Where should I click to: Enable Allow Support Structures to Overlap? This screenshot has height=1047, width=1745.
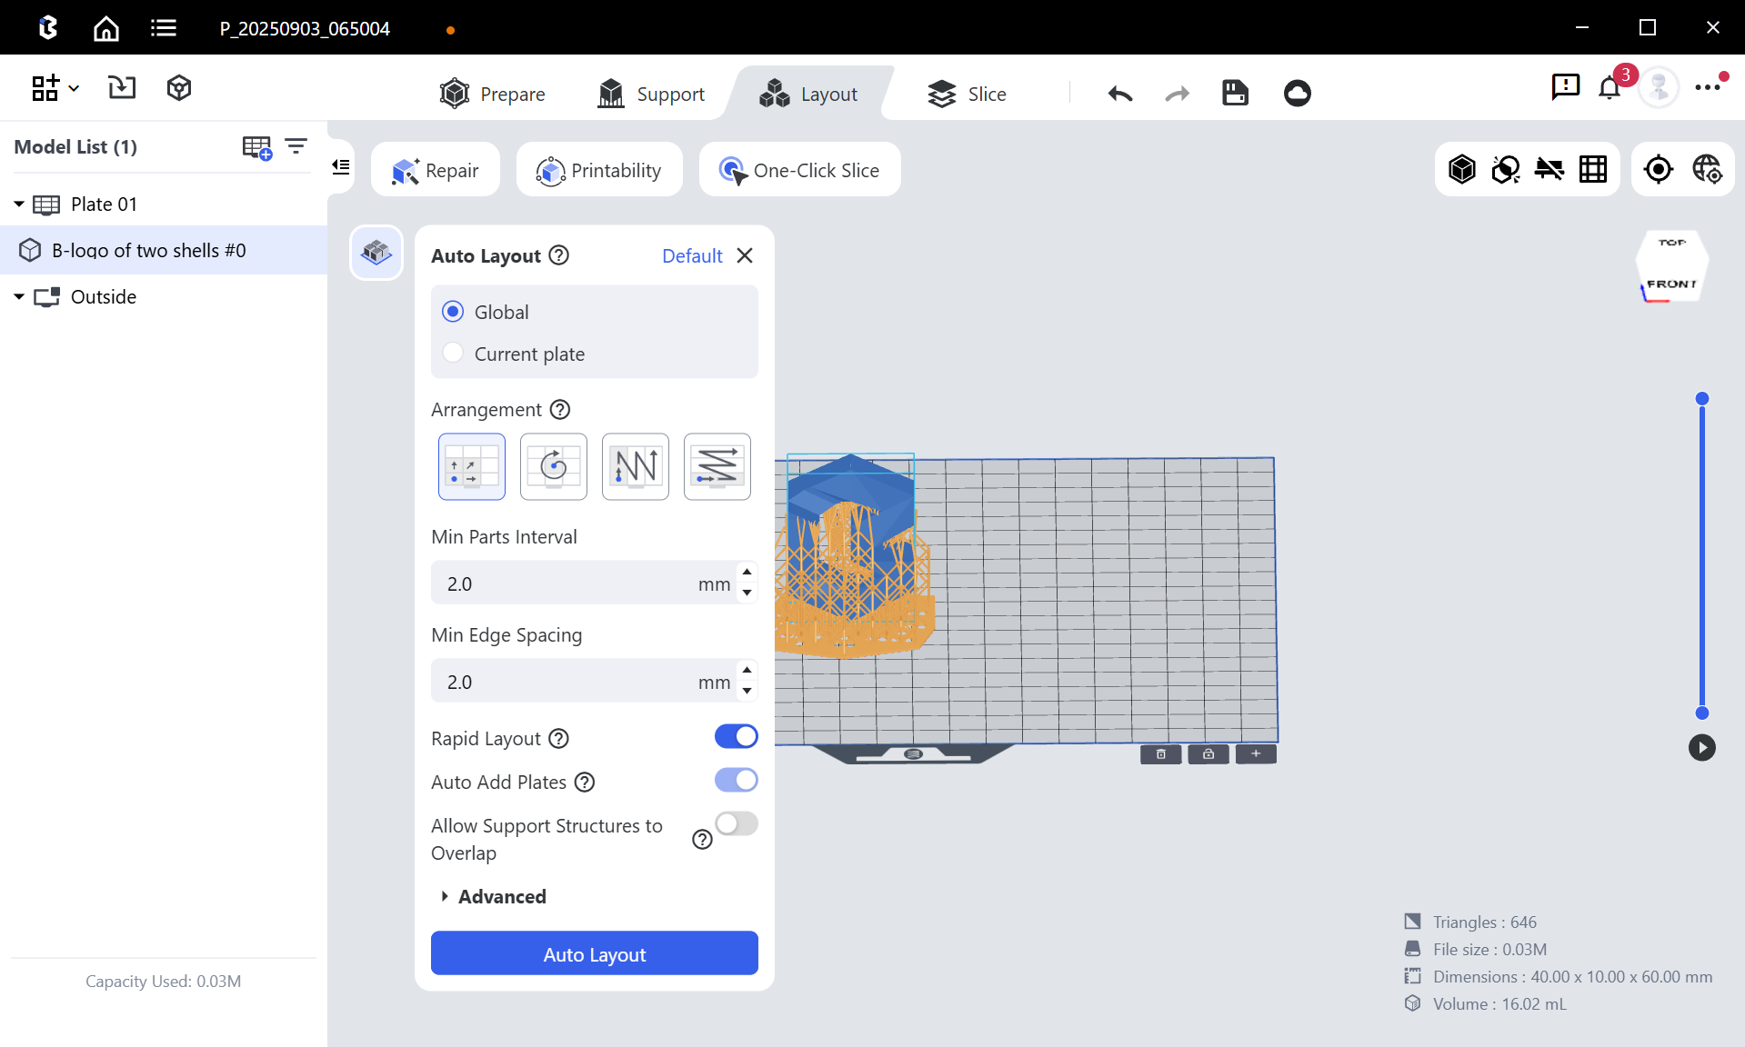tap(736, 824)
